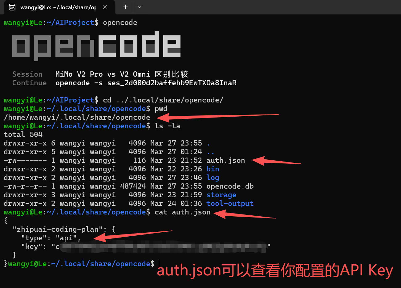Open the tab dropdown chevron menu

coord(140,7)
